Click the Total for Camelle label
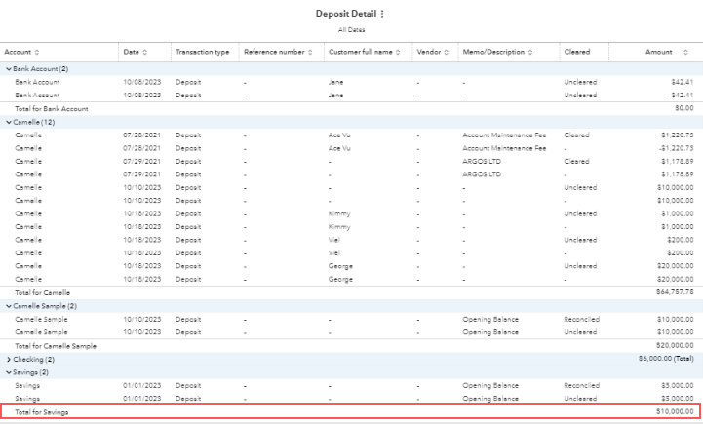The image size is (703, 424). (x=42, y=292)
